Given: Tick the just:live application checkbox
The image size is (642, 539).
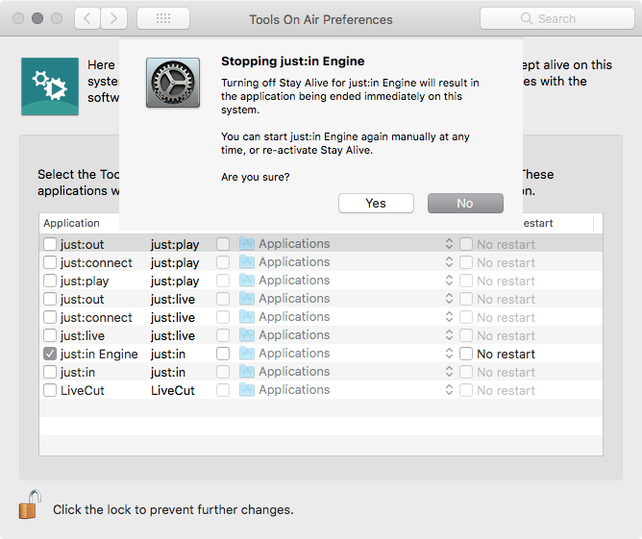Looking at the screenshot, I should point(50,335).
